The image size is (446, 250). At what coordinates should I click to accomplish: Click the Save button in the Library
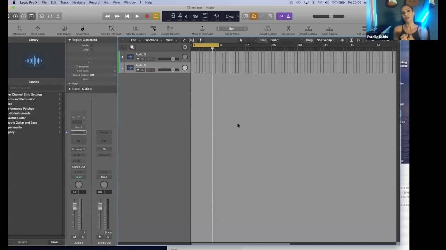click(55, 242)
